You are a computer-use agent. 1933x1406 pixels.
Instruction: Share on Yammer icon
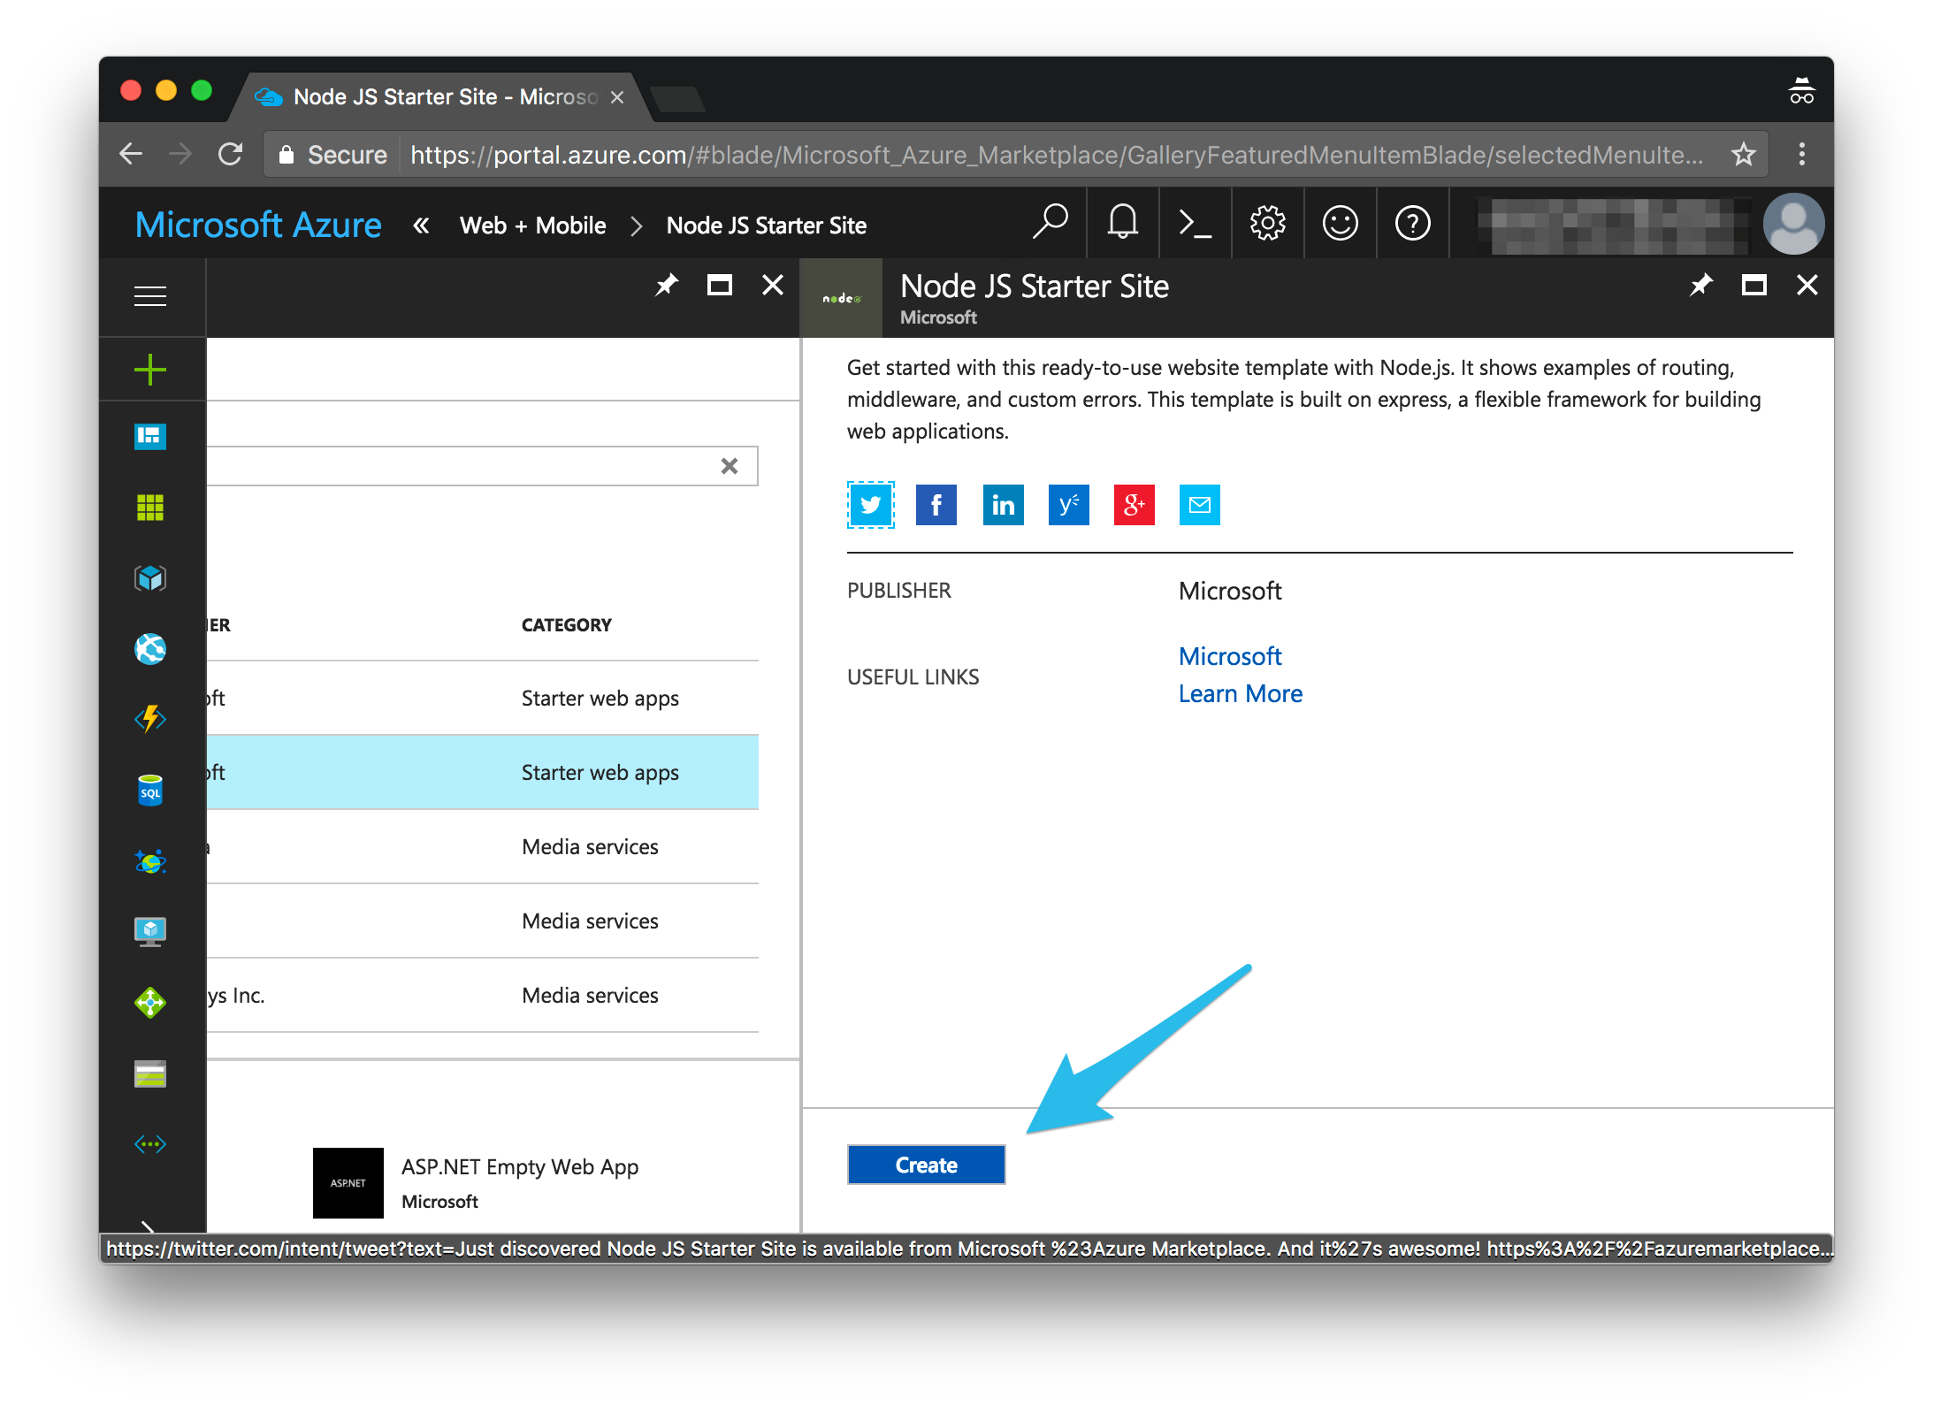1068,505
